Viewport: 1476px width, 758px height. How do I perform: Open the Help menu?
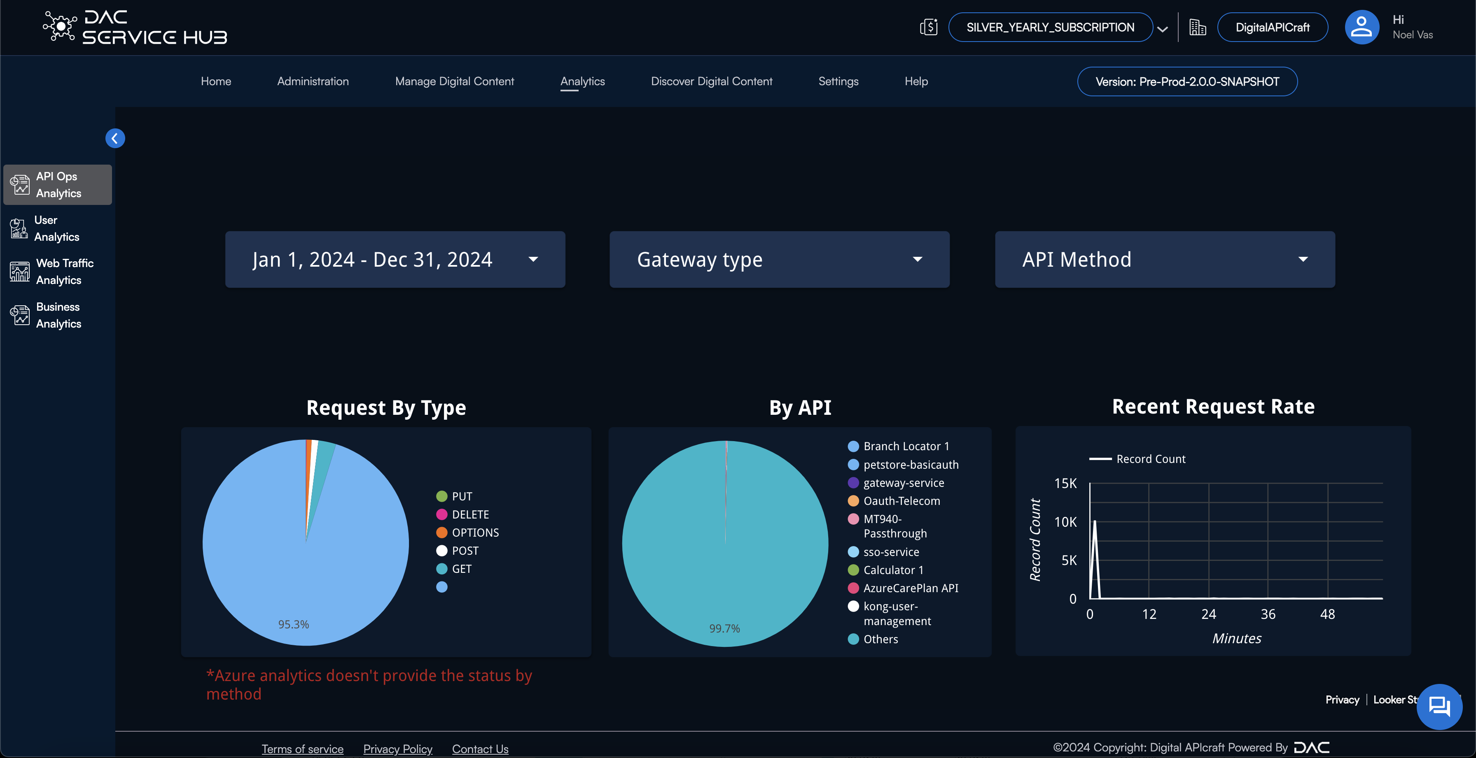[916, 81]
